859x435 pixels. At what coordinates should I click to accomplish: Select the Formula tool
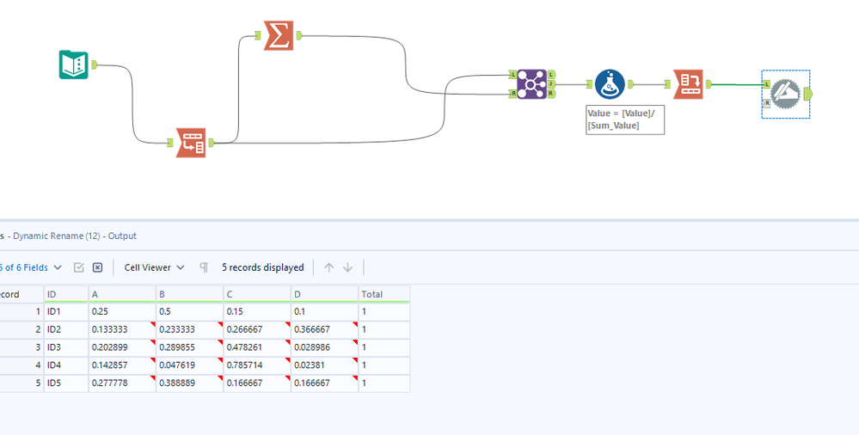point(610,84)
